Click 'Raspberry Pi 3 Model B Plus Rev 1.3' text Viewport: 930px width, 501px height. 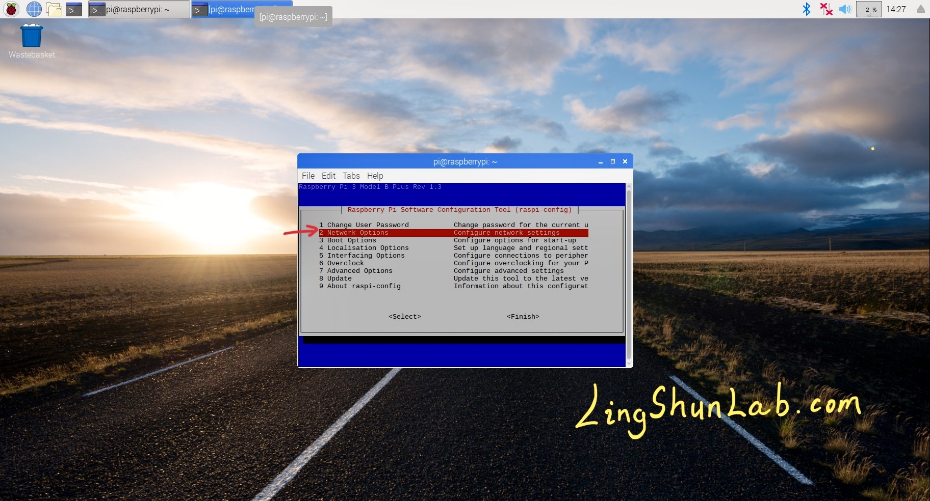[x=370, y=187]
